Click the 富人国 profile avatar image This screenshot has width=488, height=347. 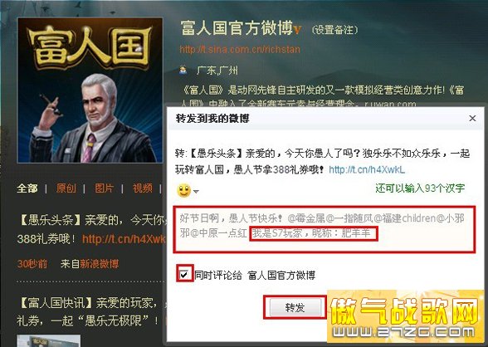(90, 90)
